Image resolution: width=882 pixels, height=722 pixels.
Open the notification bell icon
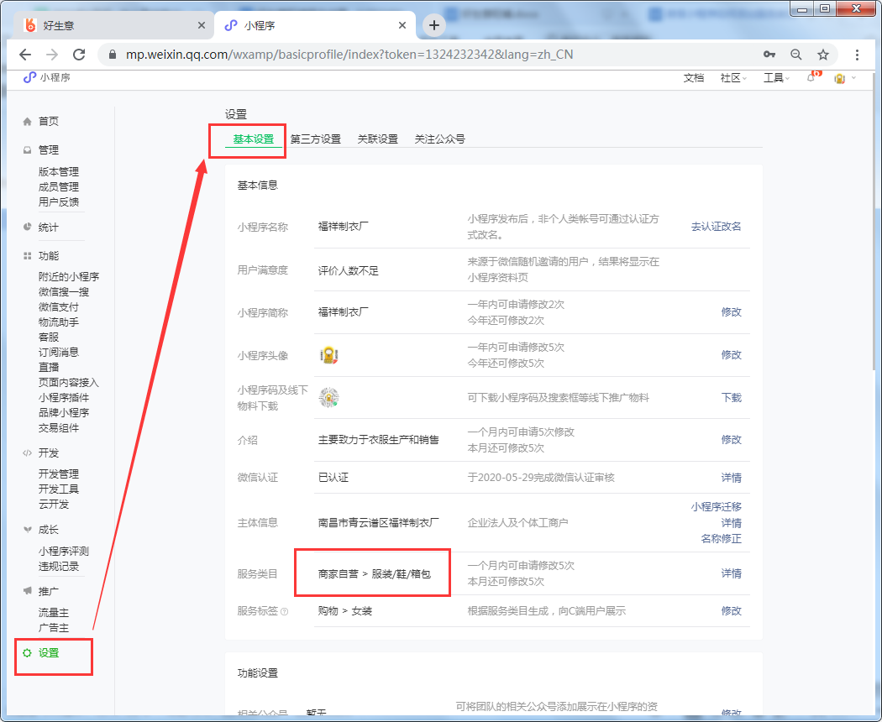point(812,77)
